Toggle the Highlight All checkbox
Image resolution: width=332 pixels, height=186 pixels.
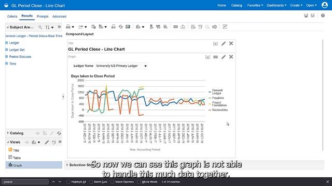[68, 181]
